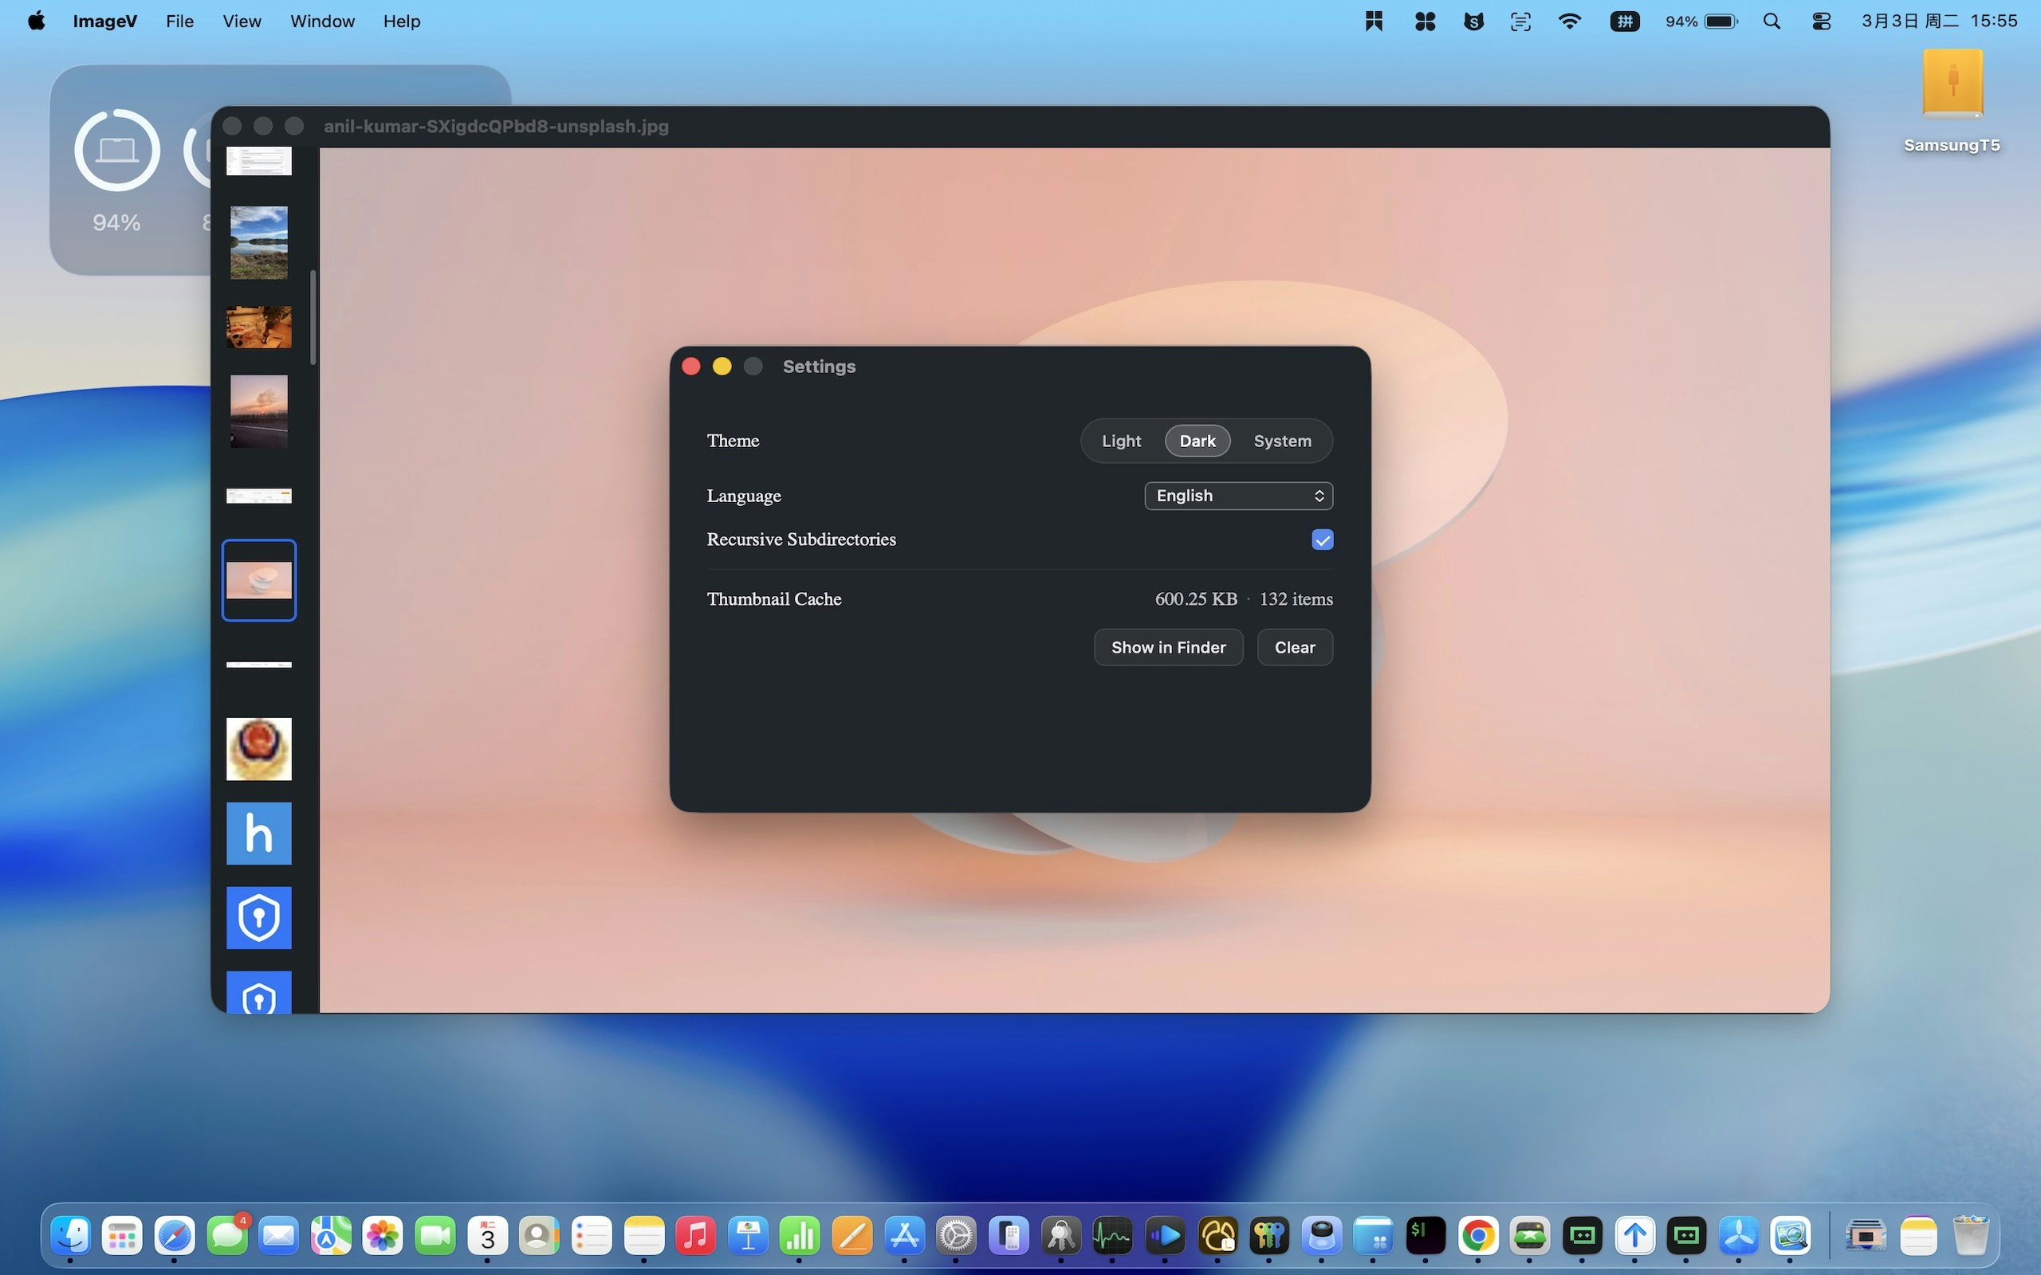Screen dimensions: 2041x1275
Task: Open Control Center from the menu bar
Action: click(x=1821, y=21)
